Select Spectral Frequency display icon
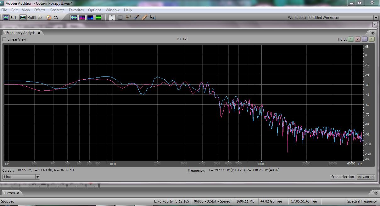Image resolution: width=380 pixels, height=206 pixels. [82, 18]
